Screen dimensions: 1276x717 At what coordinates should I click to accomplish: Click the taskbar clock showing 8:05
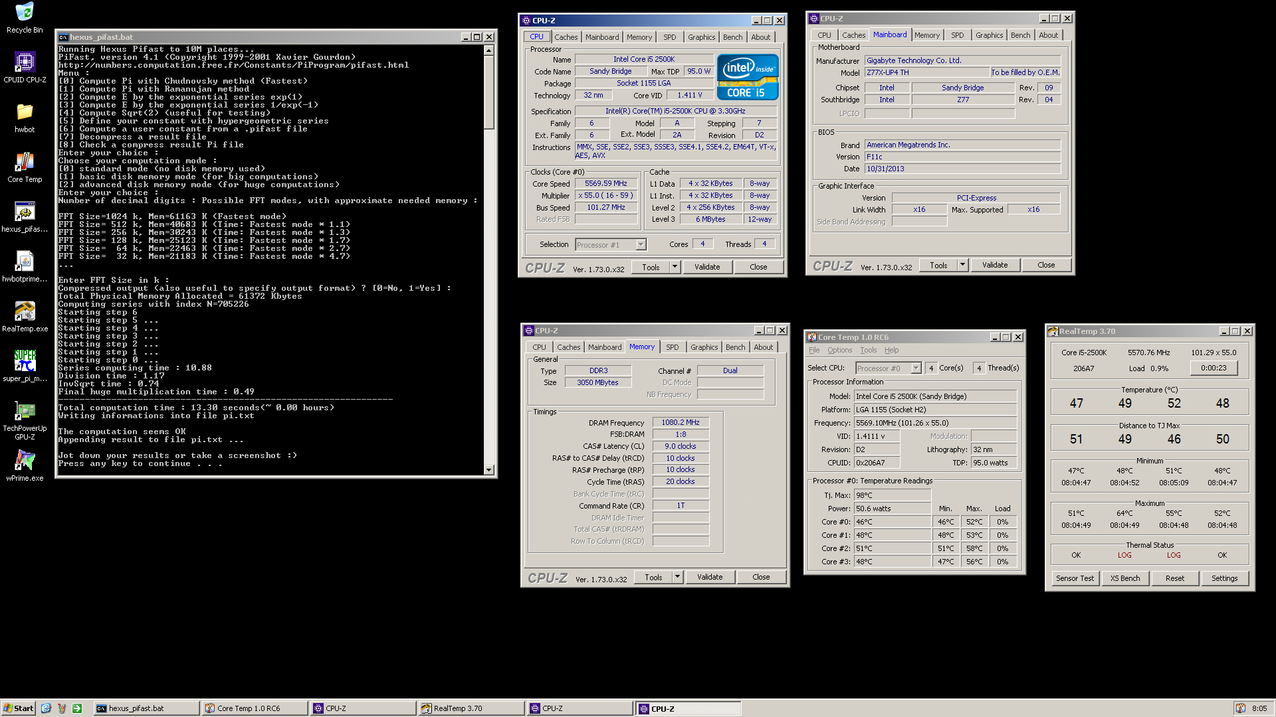click(x=1259, y=708)
